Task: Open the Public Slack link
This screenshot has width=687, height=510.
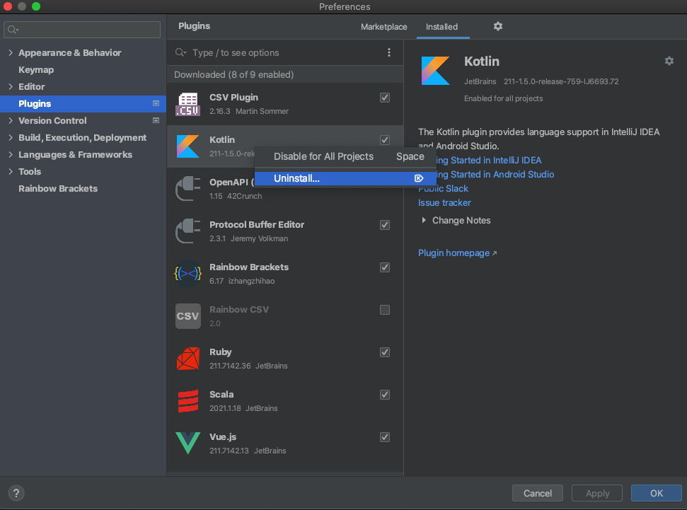Action: (443, 188)
